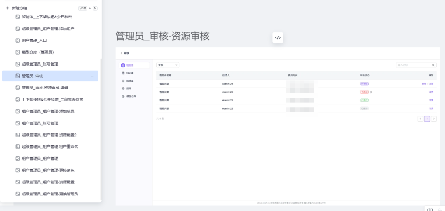Click the magnifier icon in the search box
The image size is (445, 211).
tap(433, 65)
